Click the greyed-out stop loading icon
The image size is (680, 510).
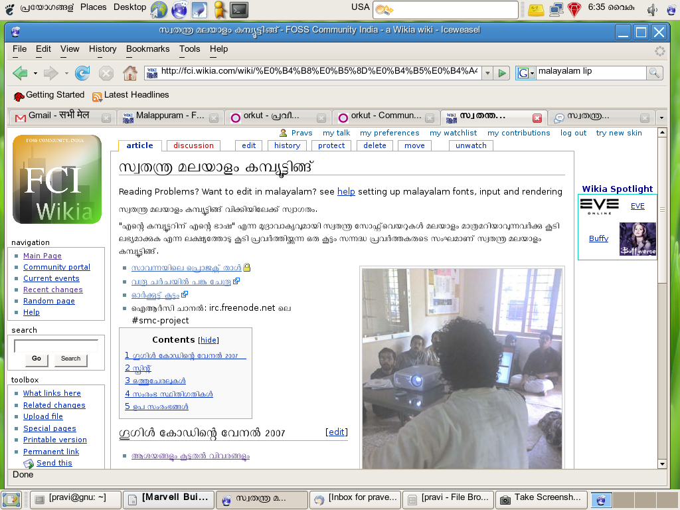[106, 73]
